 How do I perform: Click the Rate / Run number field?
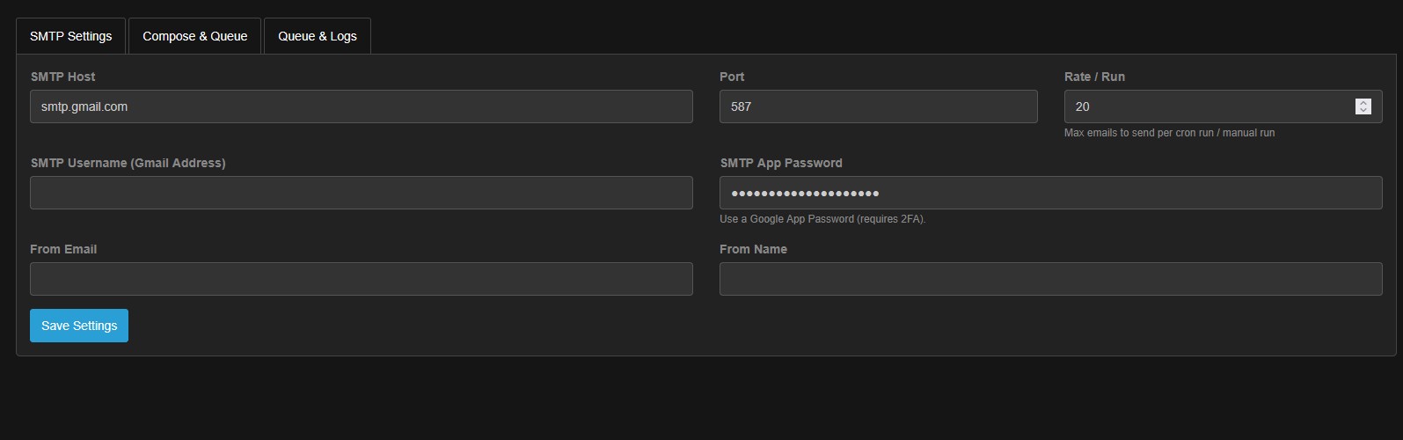tap(1205, 106)
